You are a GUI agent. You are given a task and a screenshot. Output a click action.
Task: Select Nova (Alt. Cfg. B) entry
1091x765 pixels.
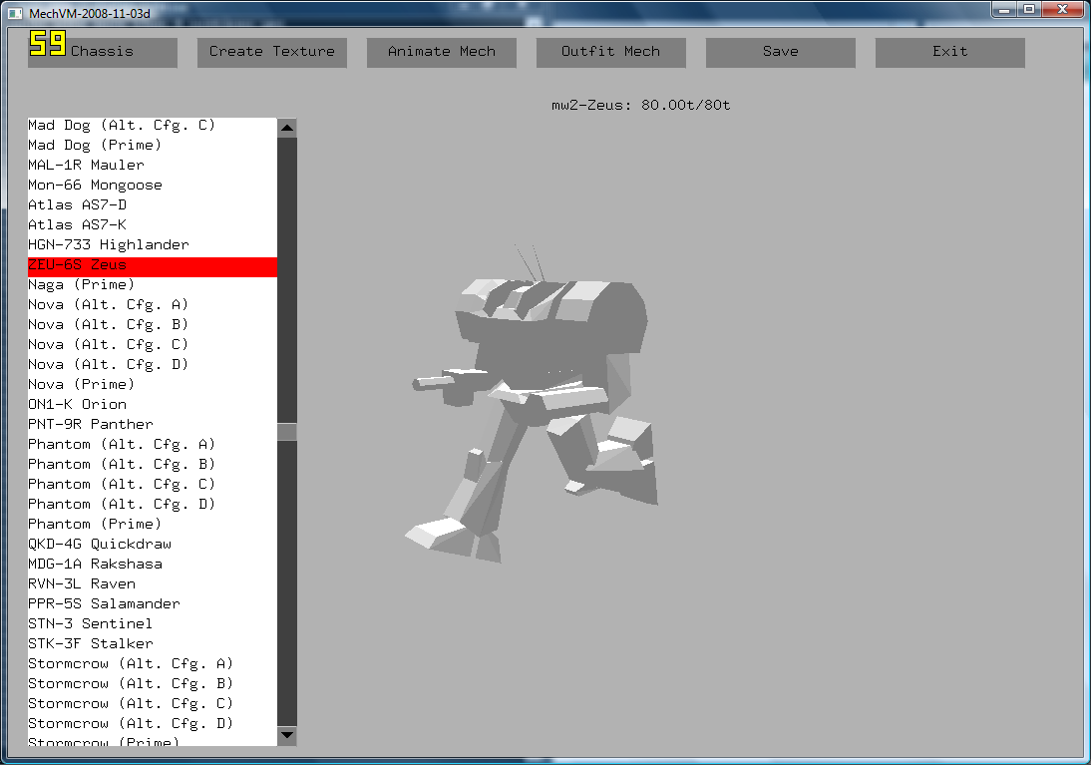[x=108, y=324]
